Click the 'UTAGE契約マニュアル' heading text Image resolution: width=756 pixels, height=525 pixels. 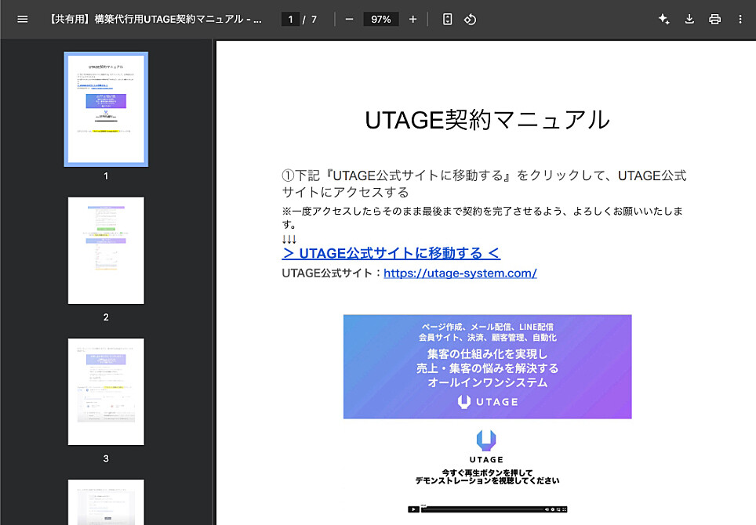pos(488,120)
